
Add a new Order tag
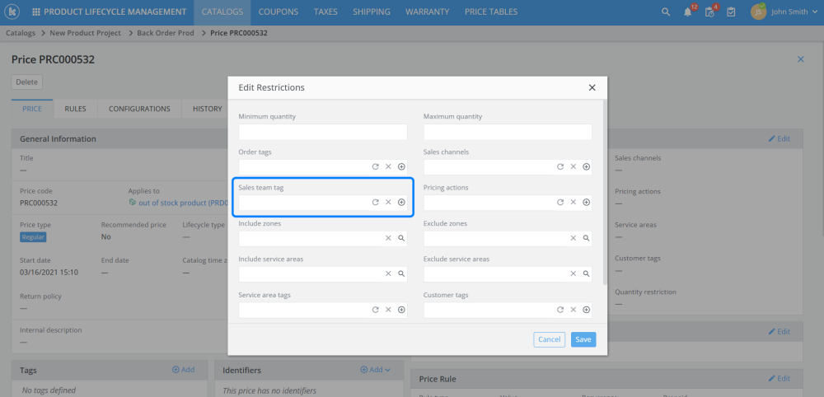401,166
